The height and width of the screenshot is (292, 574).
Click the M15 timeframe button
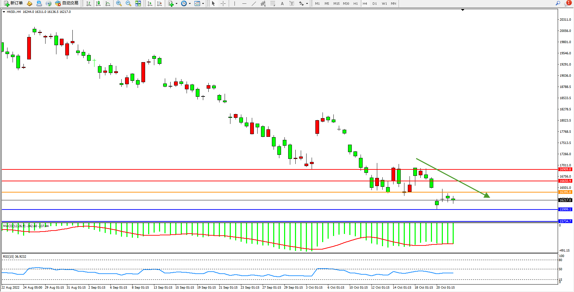[336, 3]
